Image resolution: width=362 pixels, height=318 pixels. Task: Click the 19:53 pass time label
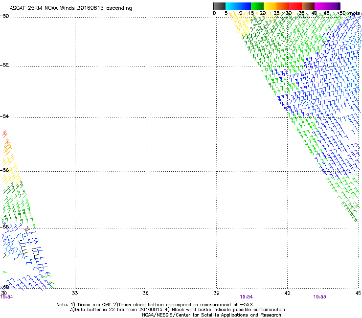click(319, 297)
